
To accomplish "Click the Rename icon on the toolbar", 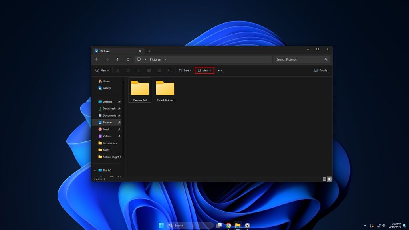I will (x=149, y=71).
